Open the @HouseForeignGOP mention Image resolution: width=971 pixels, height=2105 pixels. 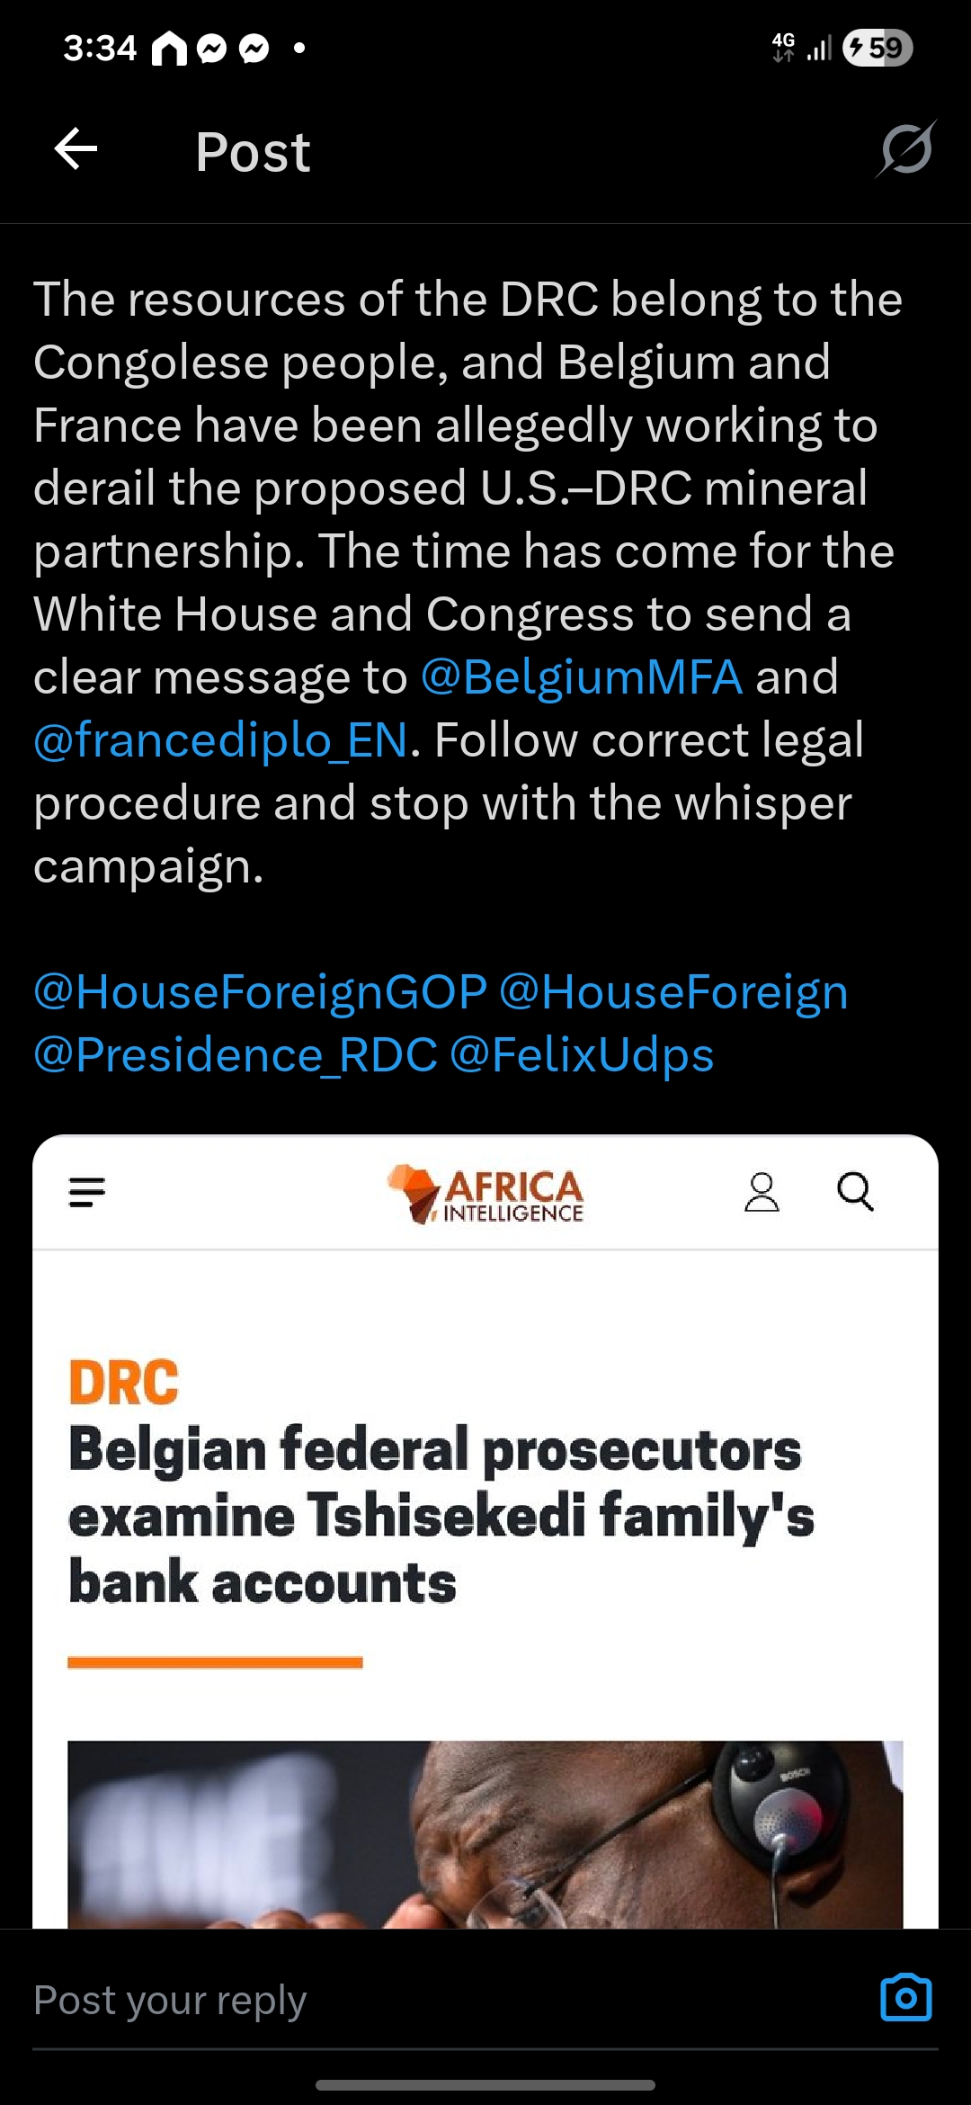point(261,992)
